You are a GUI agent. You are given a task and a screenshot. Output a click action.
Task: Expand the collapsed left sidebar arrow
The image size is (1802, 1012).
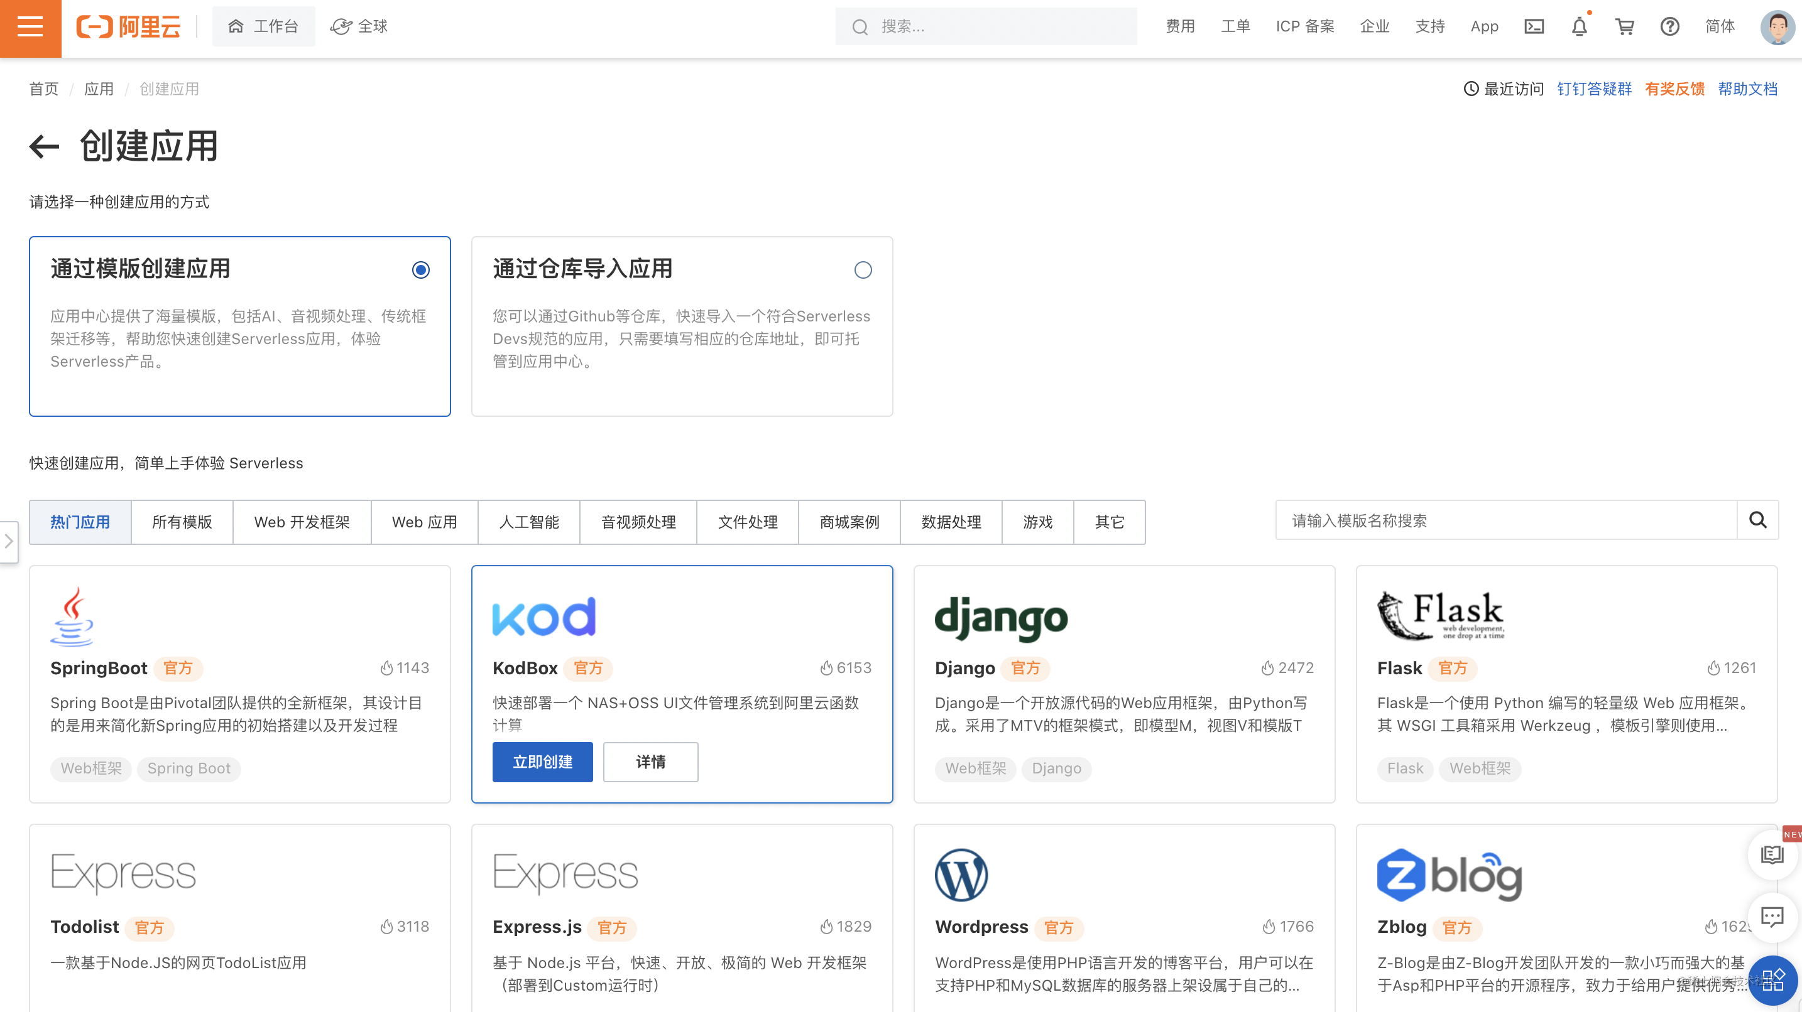click(x=8, y=541)
